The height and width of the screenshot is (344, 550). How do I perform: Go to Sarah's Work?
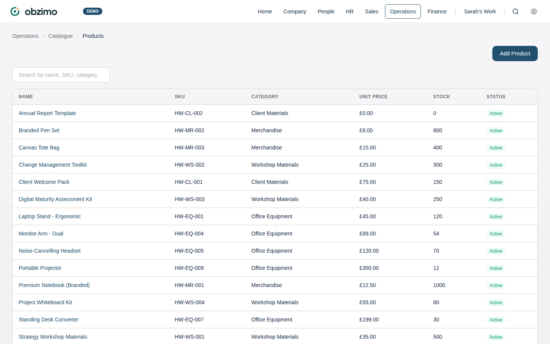480,11
